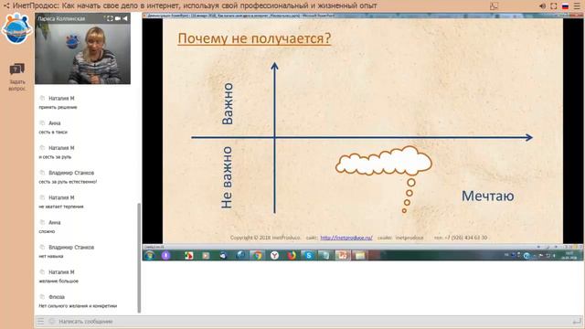Click the Windows Start button in shared screen
Image resolution: width=585 pixels, height=329 pixels.
pos(150,255)
